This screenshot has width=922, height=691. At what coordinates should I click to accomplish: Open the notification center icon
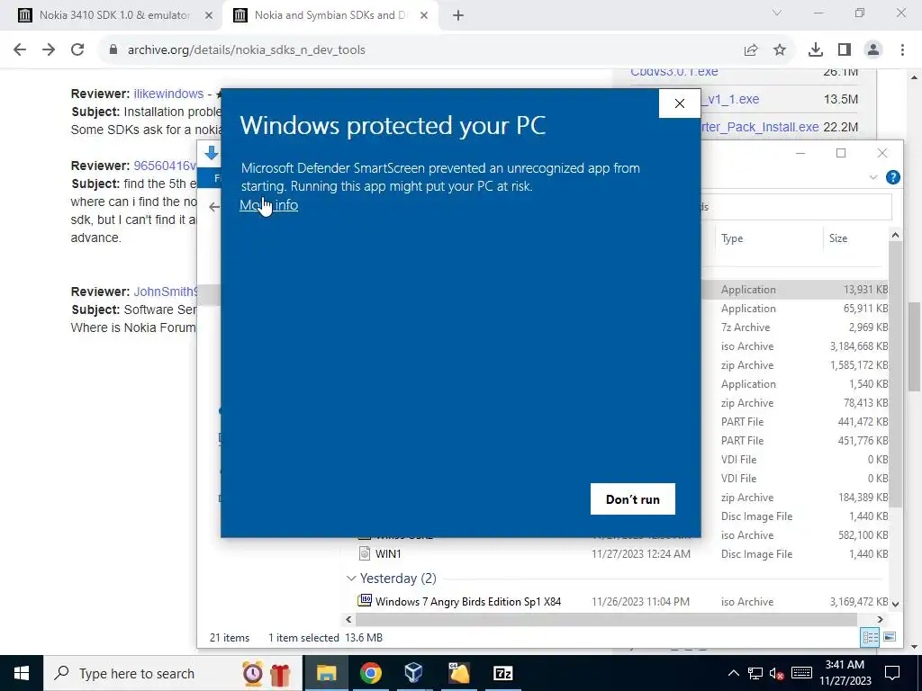point(892,673)
